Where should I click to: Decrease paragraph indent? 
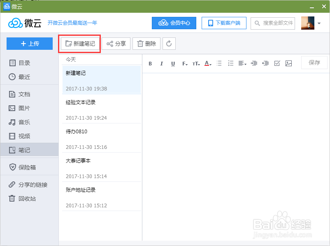[x=265, y=63]
